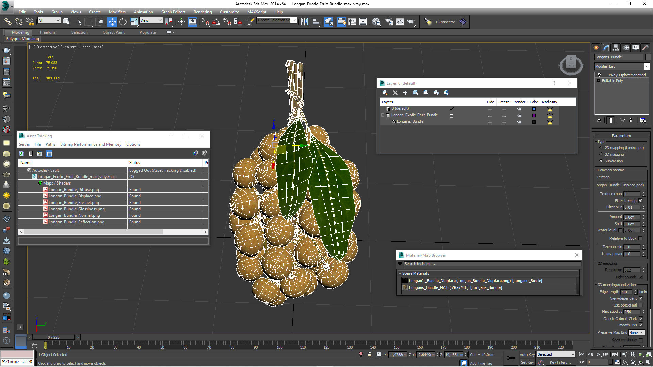Open Material Editor from toolbar
This screenshot has height=367, width=653.
pyautogui.click(x=376, y=22)
